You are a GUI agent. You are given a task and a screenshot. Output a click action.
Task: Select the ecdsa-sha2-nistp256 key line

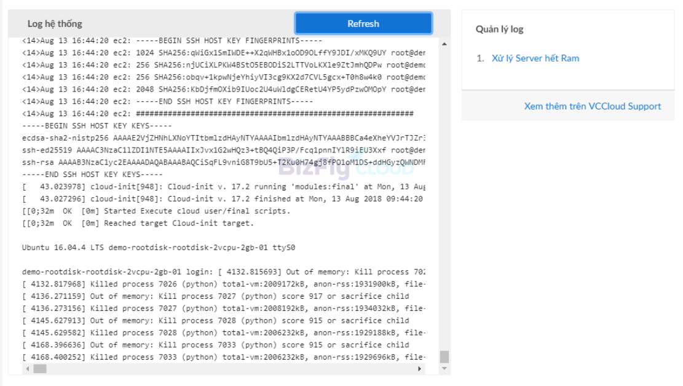point(223,138)
